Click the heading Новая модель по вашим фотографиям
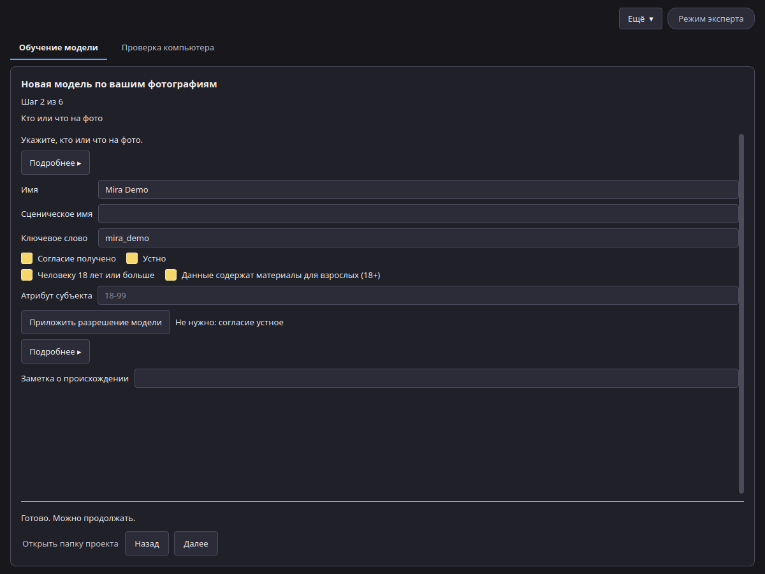Viewport: 765px width, 574px height. tap(119, 84)
